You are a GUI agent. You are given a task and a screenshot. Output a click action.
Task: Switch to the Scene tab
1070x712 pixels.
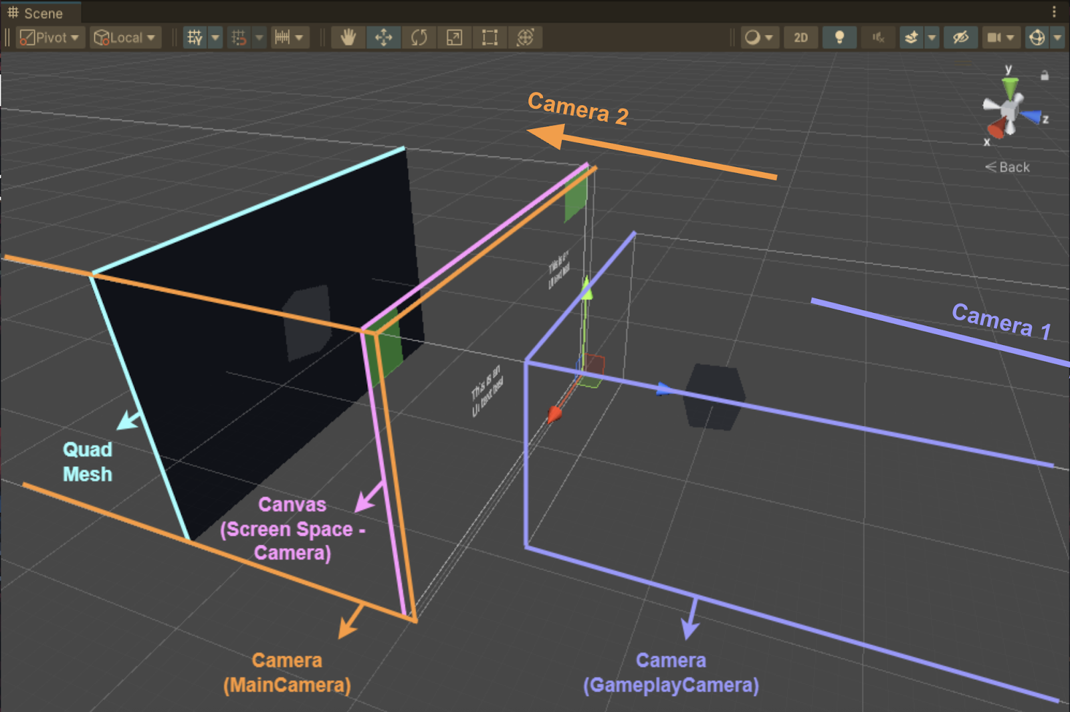coord(41,13)
